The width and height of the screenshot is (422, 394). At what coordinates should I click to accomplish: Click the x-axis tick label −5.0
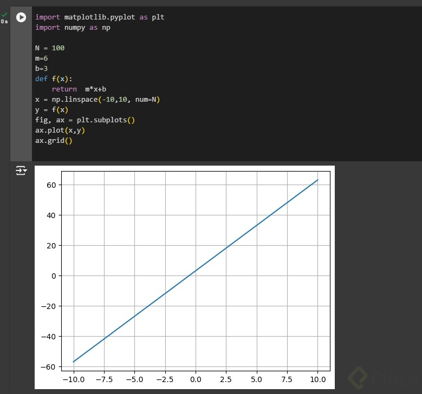coord(134,379)
